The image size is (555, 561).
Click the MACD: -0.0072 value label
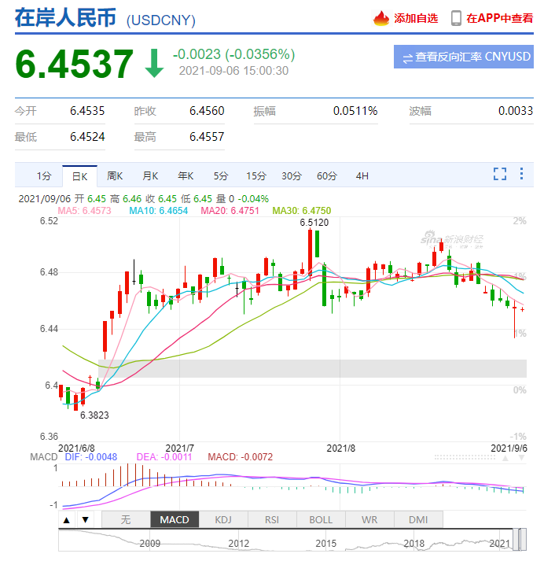click(x=240, y=457)
